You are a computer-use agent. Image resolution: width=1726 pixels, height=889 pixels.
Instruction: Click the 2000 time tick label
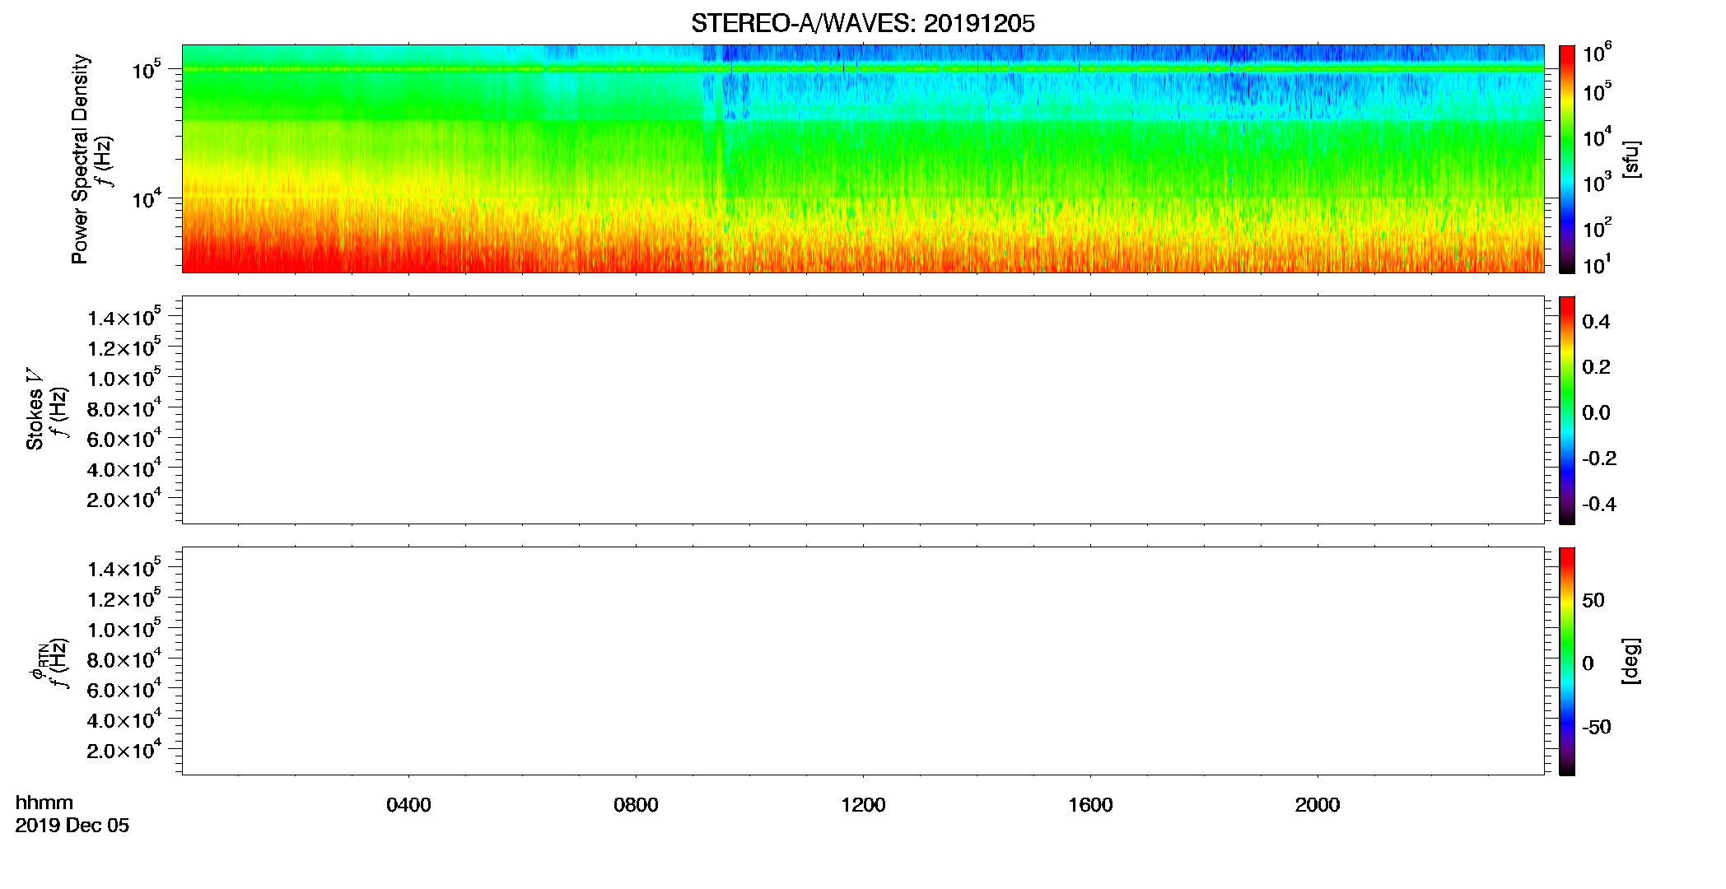coord(1318,805)
